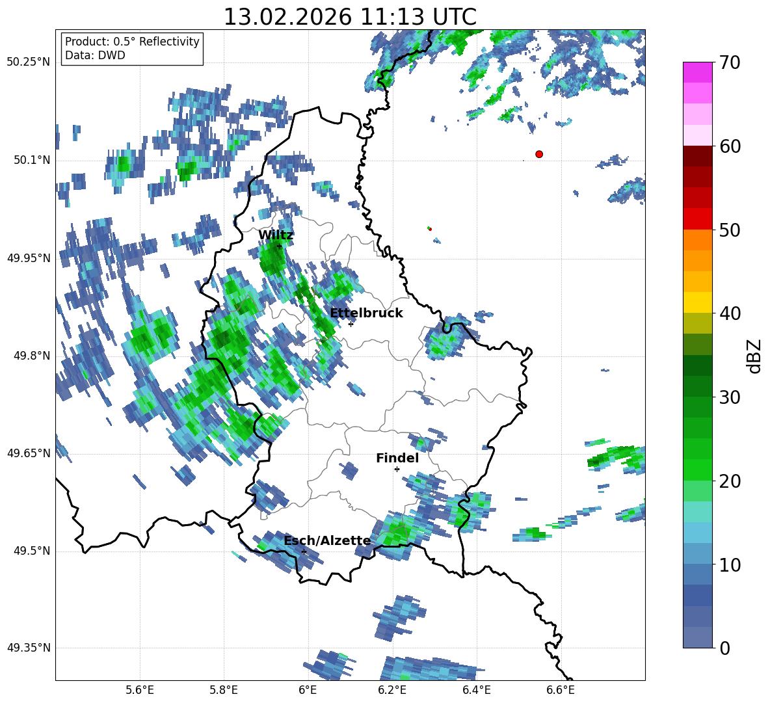This screenshot has height=703, width=770.
Task: Click the colorbar 30 tick label
Action: [x=730, y=397]
